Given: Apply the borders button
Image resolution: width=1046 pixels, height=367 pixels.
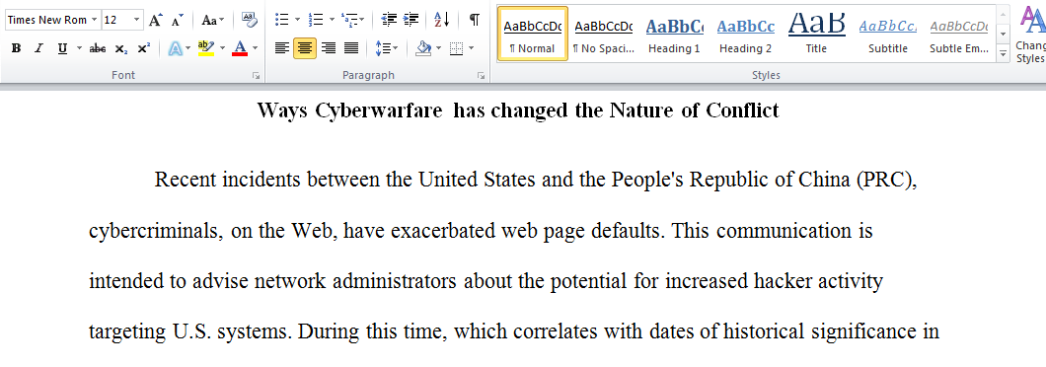Looking at the screenshot, I should [457, 48].
